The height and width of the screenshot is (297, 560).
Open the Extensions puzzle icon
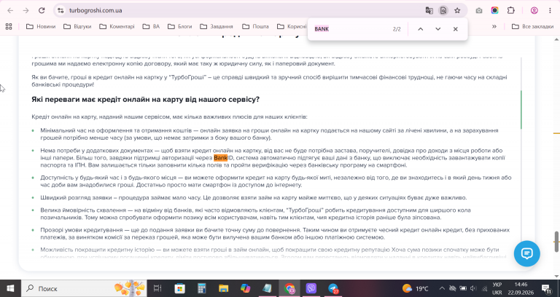point(510,10)
